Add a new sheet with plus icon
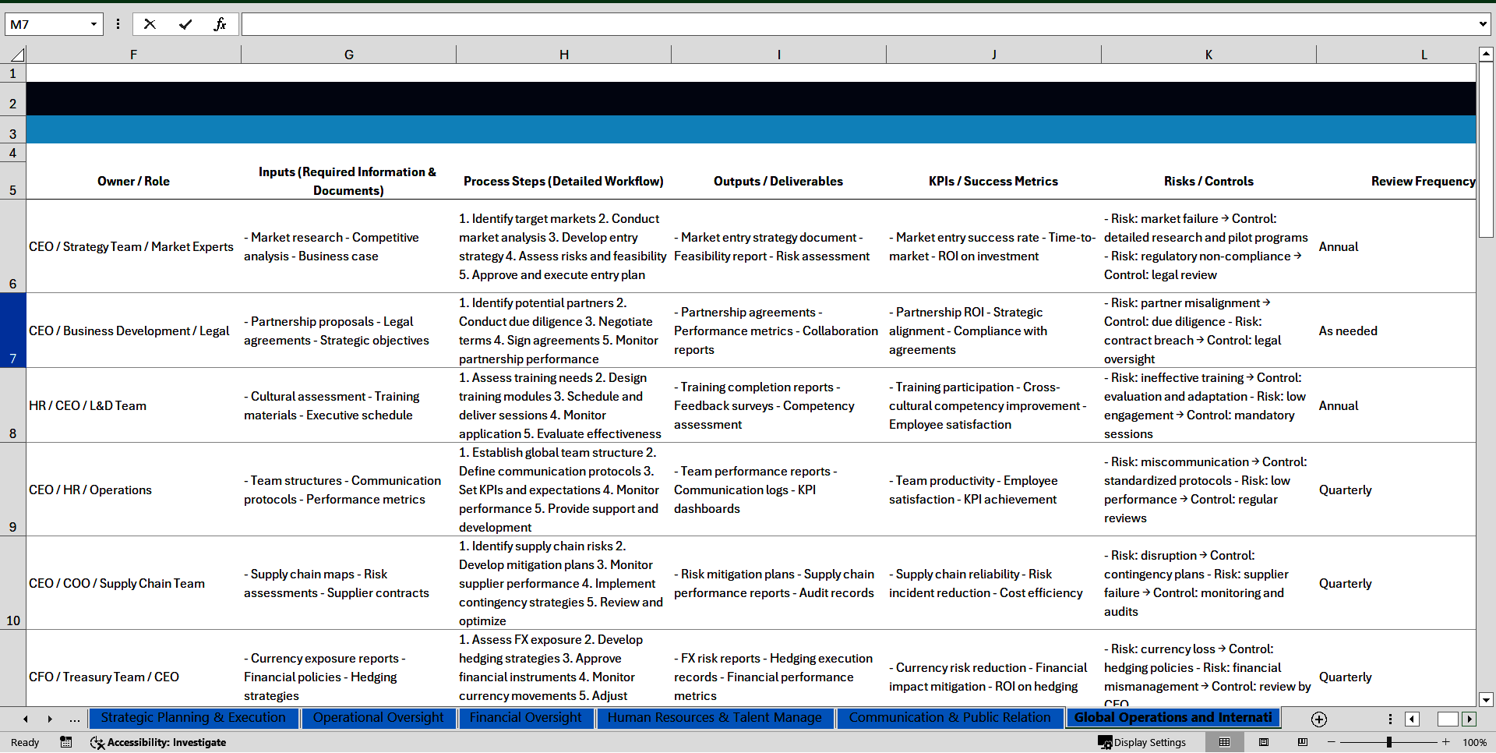 (x=1318, y=719)
